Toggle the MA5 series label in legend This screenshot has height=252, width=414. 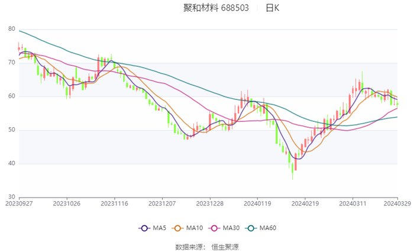pyautogui.click(x=160, y=228)
